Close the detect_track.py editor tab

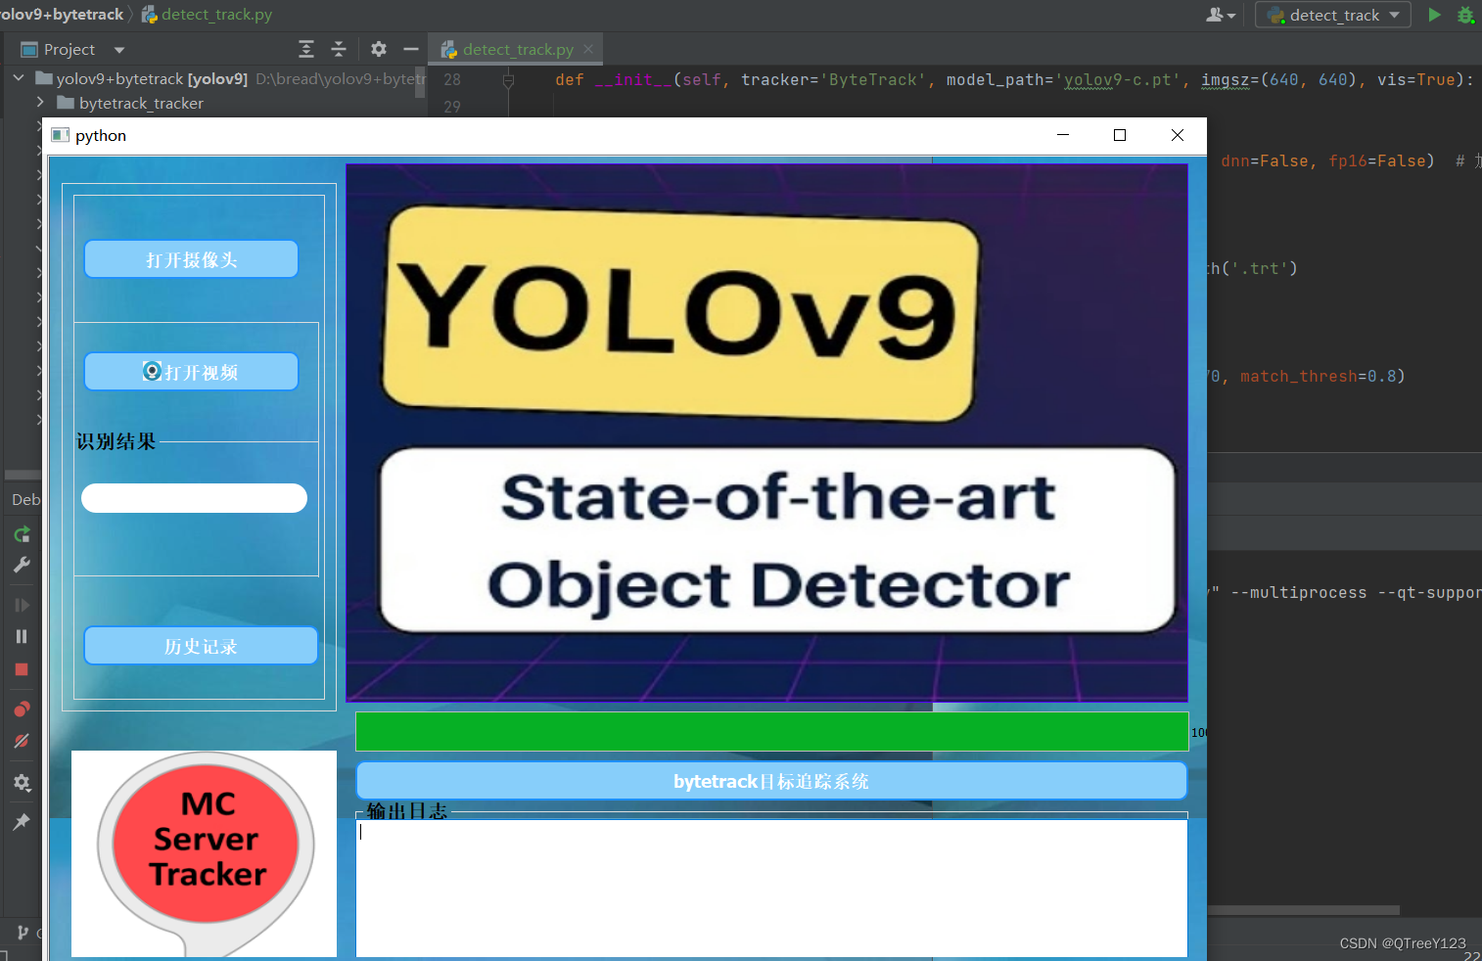(588, 49)
